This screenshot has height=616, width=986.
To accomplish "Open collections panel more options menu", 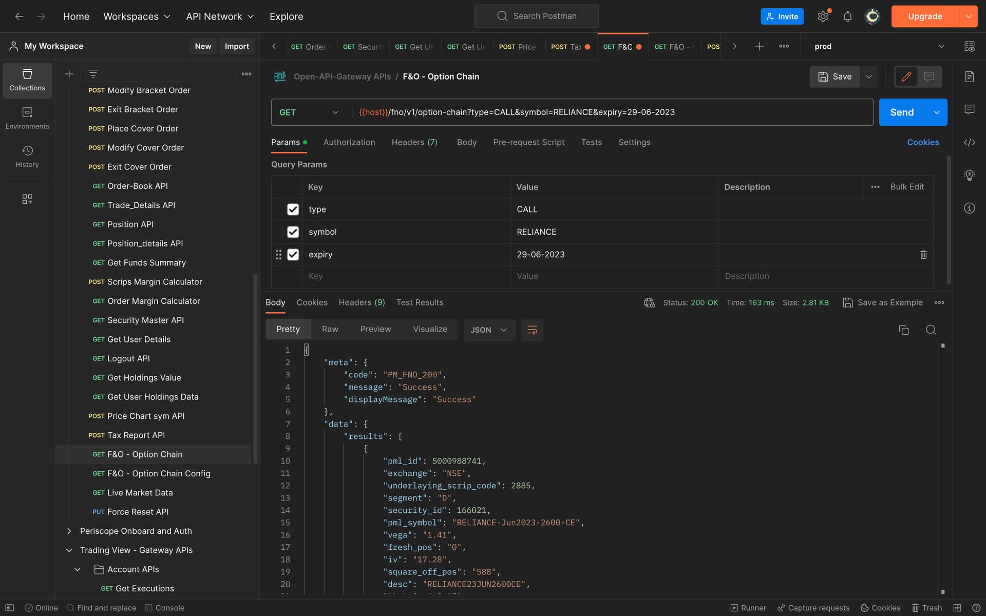I will point(246,74).
